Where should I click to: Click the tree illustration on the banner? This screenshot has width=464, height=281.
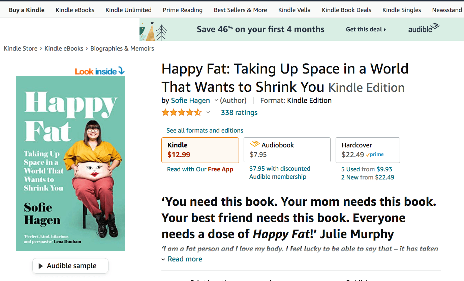161,33
